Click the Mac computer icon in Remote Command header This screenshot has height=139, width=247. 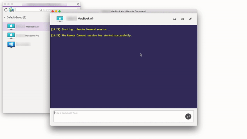click(60, 19)
